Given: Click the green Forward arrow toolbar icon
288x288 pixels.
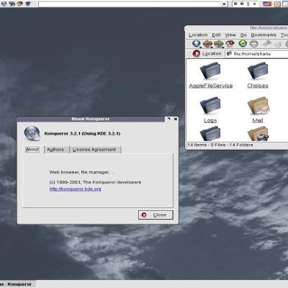Looking at the screenshot, I should point(218,44).
